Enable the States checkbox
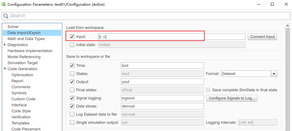This screenshot has width=292, height=131. 72,74
